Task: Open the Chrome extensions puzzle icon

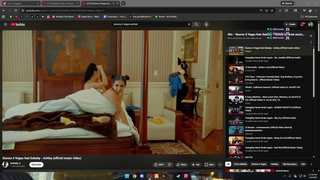Action: (x=286, y=10)
